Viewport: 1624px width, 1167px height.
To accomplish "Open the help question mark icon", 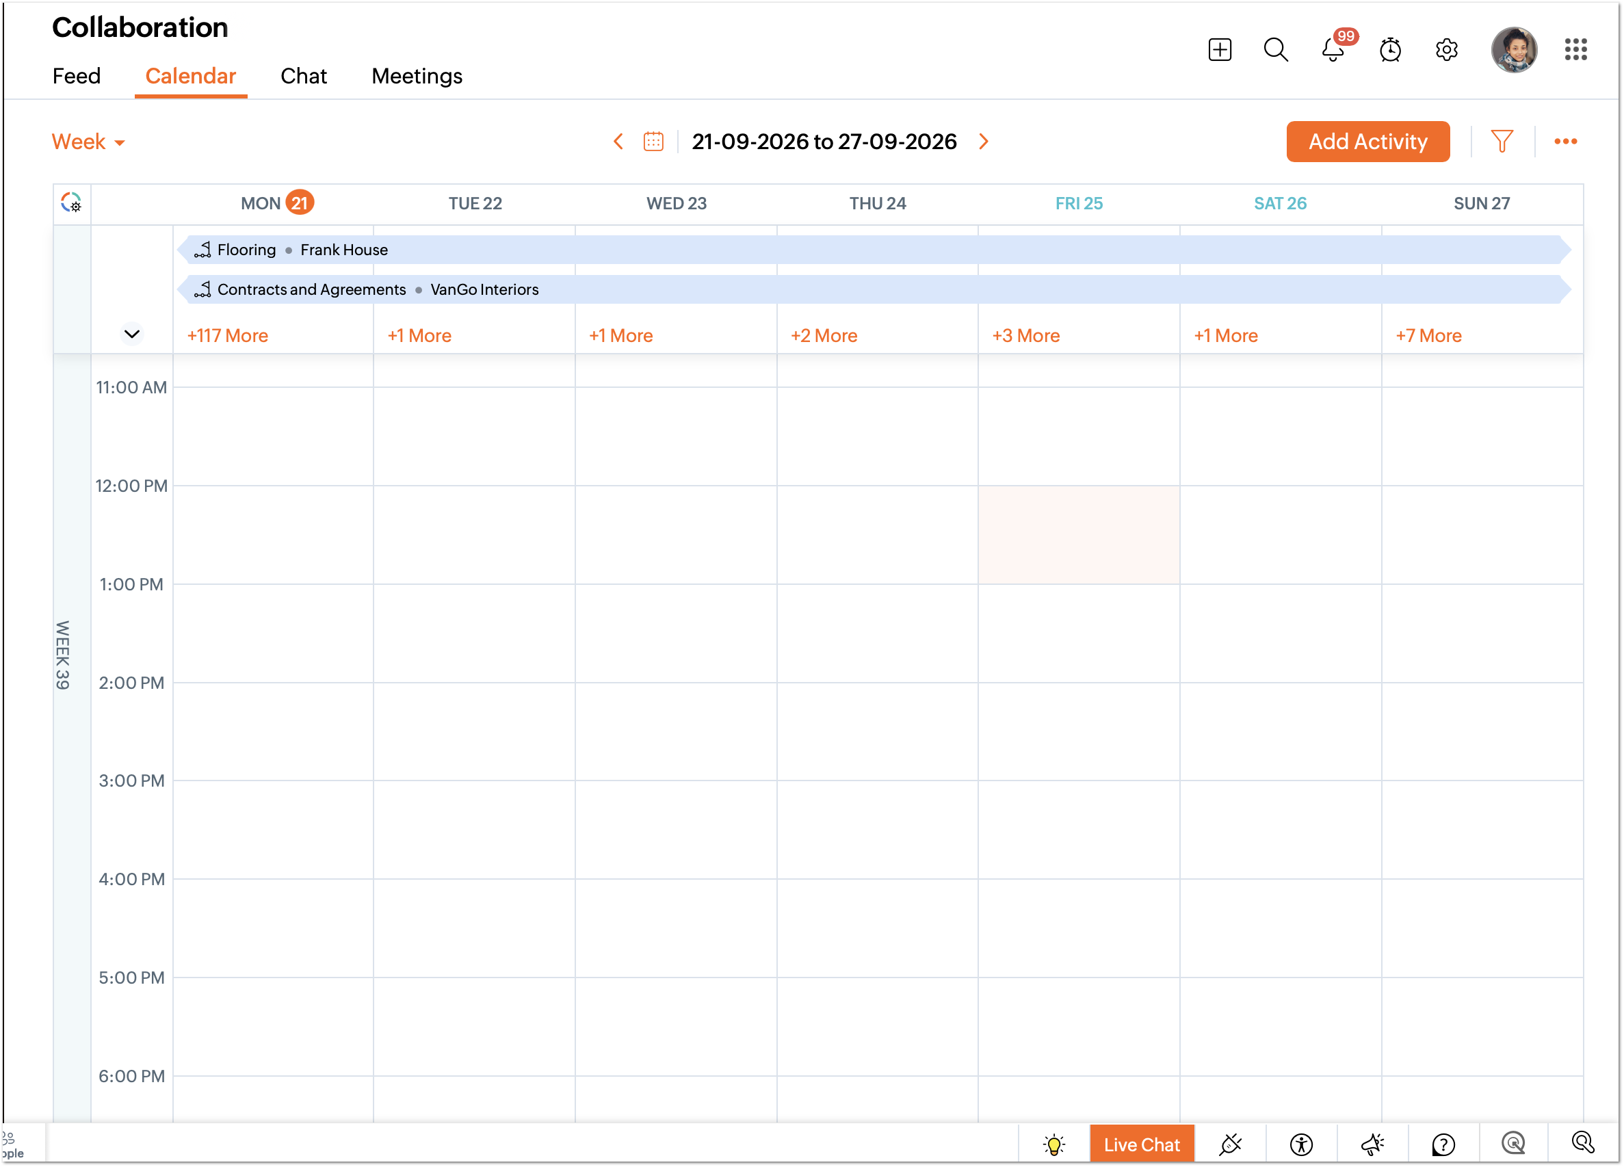I will click(x=1443, y=1144).
